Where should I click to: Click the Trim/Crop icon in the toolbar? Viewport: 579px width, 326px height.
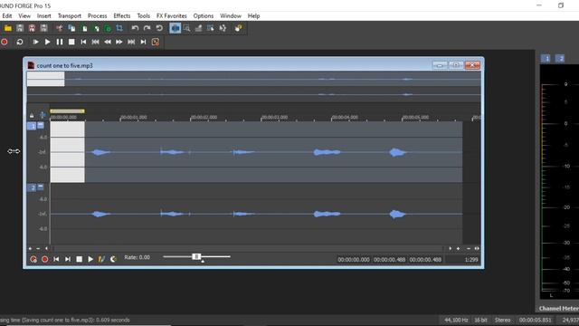click(x=119, y=28)
